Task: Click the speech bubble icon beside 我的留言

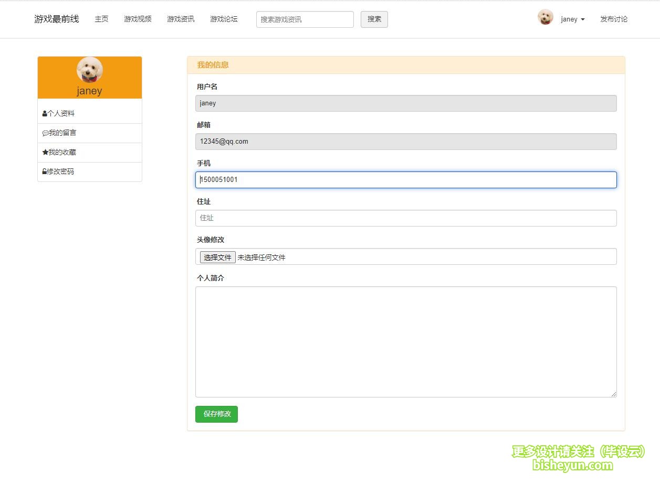Action: [45, 133]
